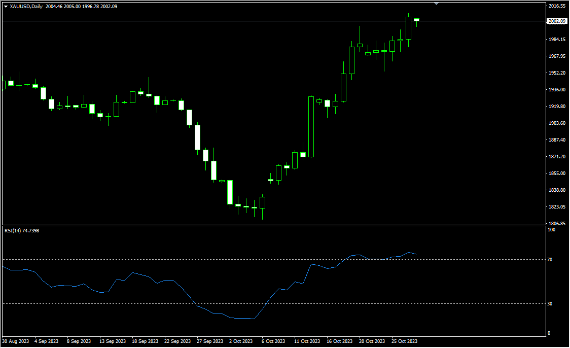The image size is (570, 348).
Task: Click the One Click Trading arrow beside XAUUSD
Action: point(6,7)
